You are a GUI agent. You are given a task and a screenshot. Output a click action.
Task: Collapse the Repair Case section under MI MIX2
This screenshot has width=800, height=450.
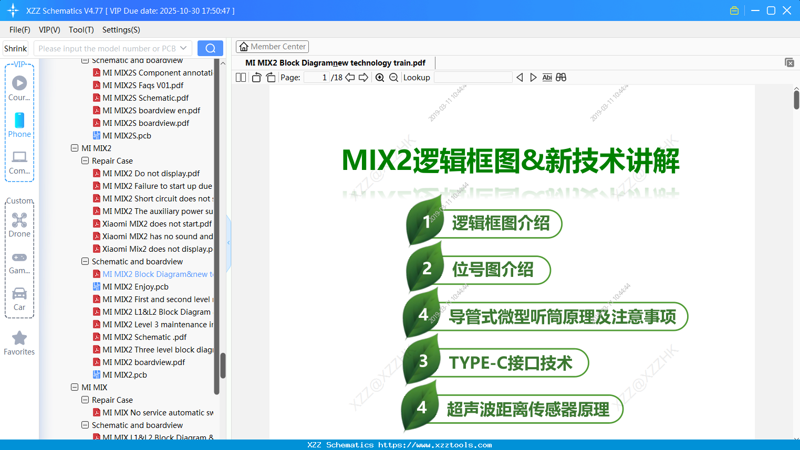click(x=85, y=160)
